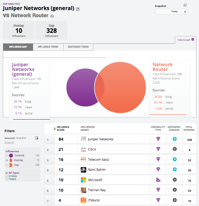Click Microsoft's purple credibility type icon
The height and width of the screenshot is (206, 199).
click(x=158, y=180)
